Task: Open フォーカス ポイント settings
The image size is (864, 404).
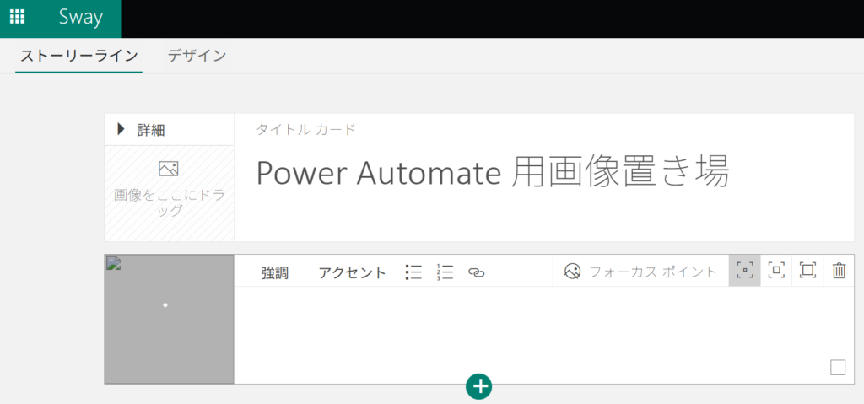Action: pyautogui.click(x=641, y=272)
